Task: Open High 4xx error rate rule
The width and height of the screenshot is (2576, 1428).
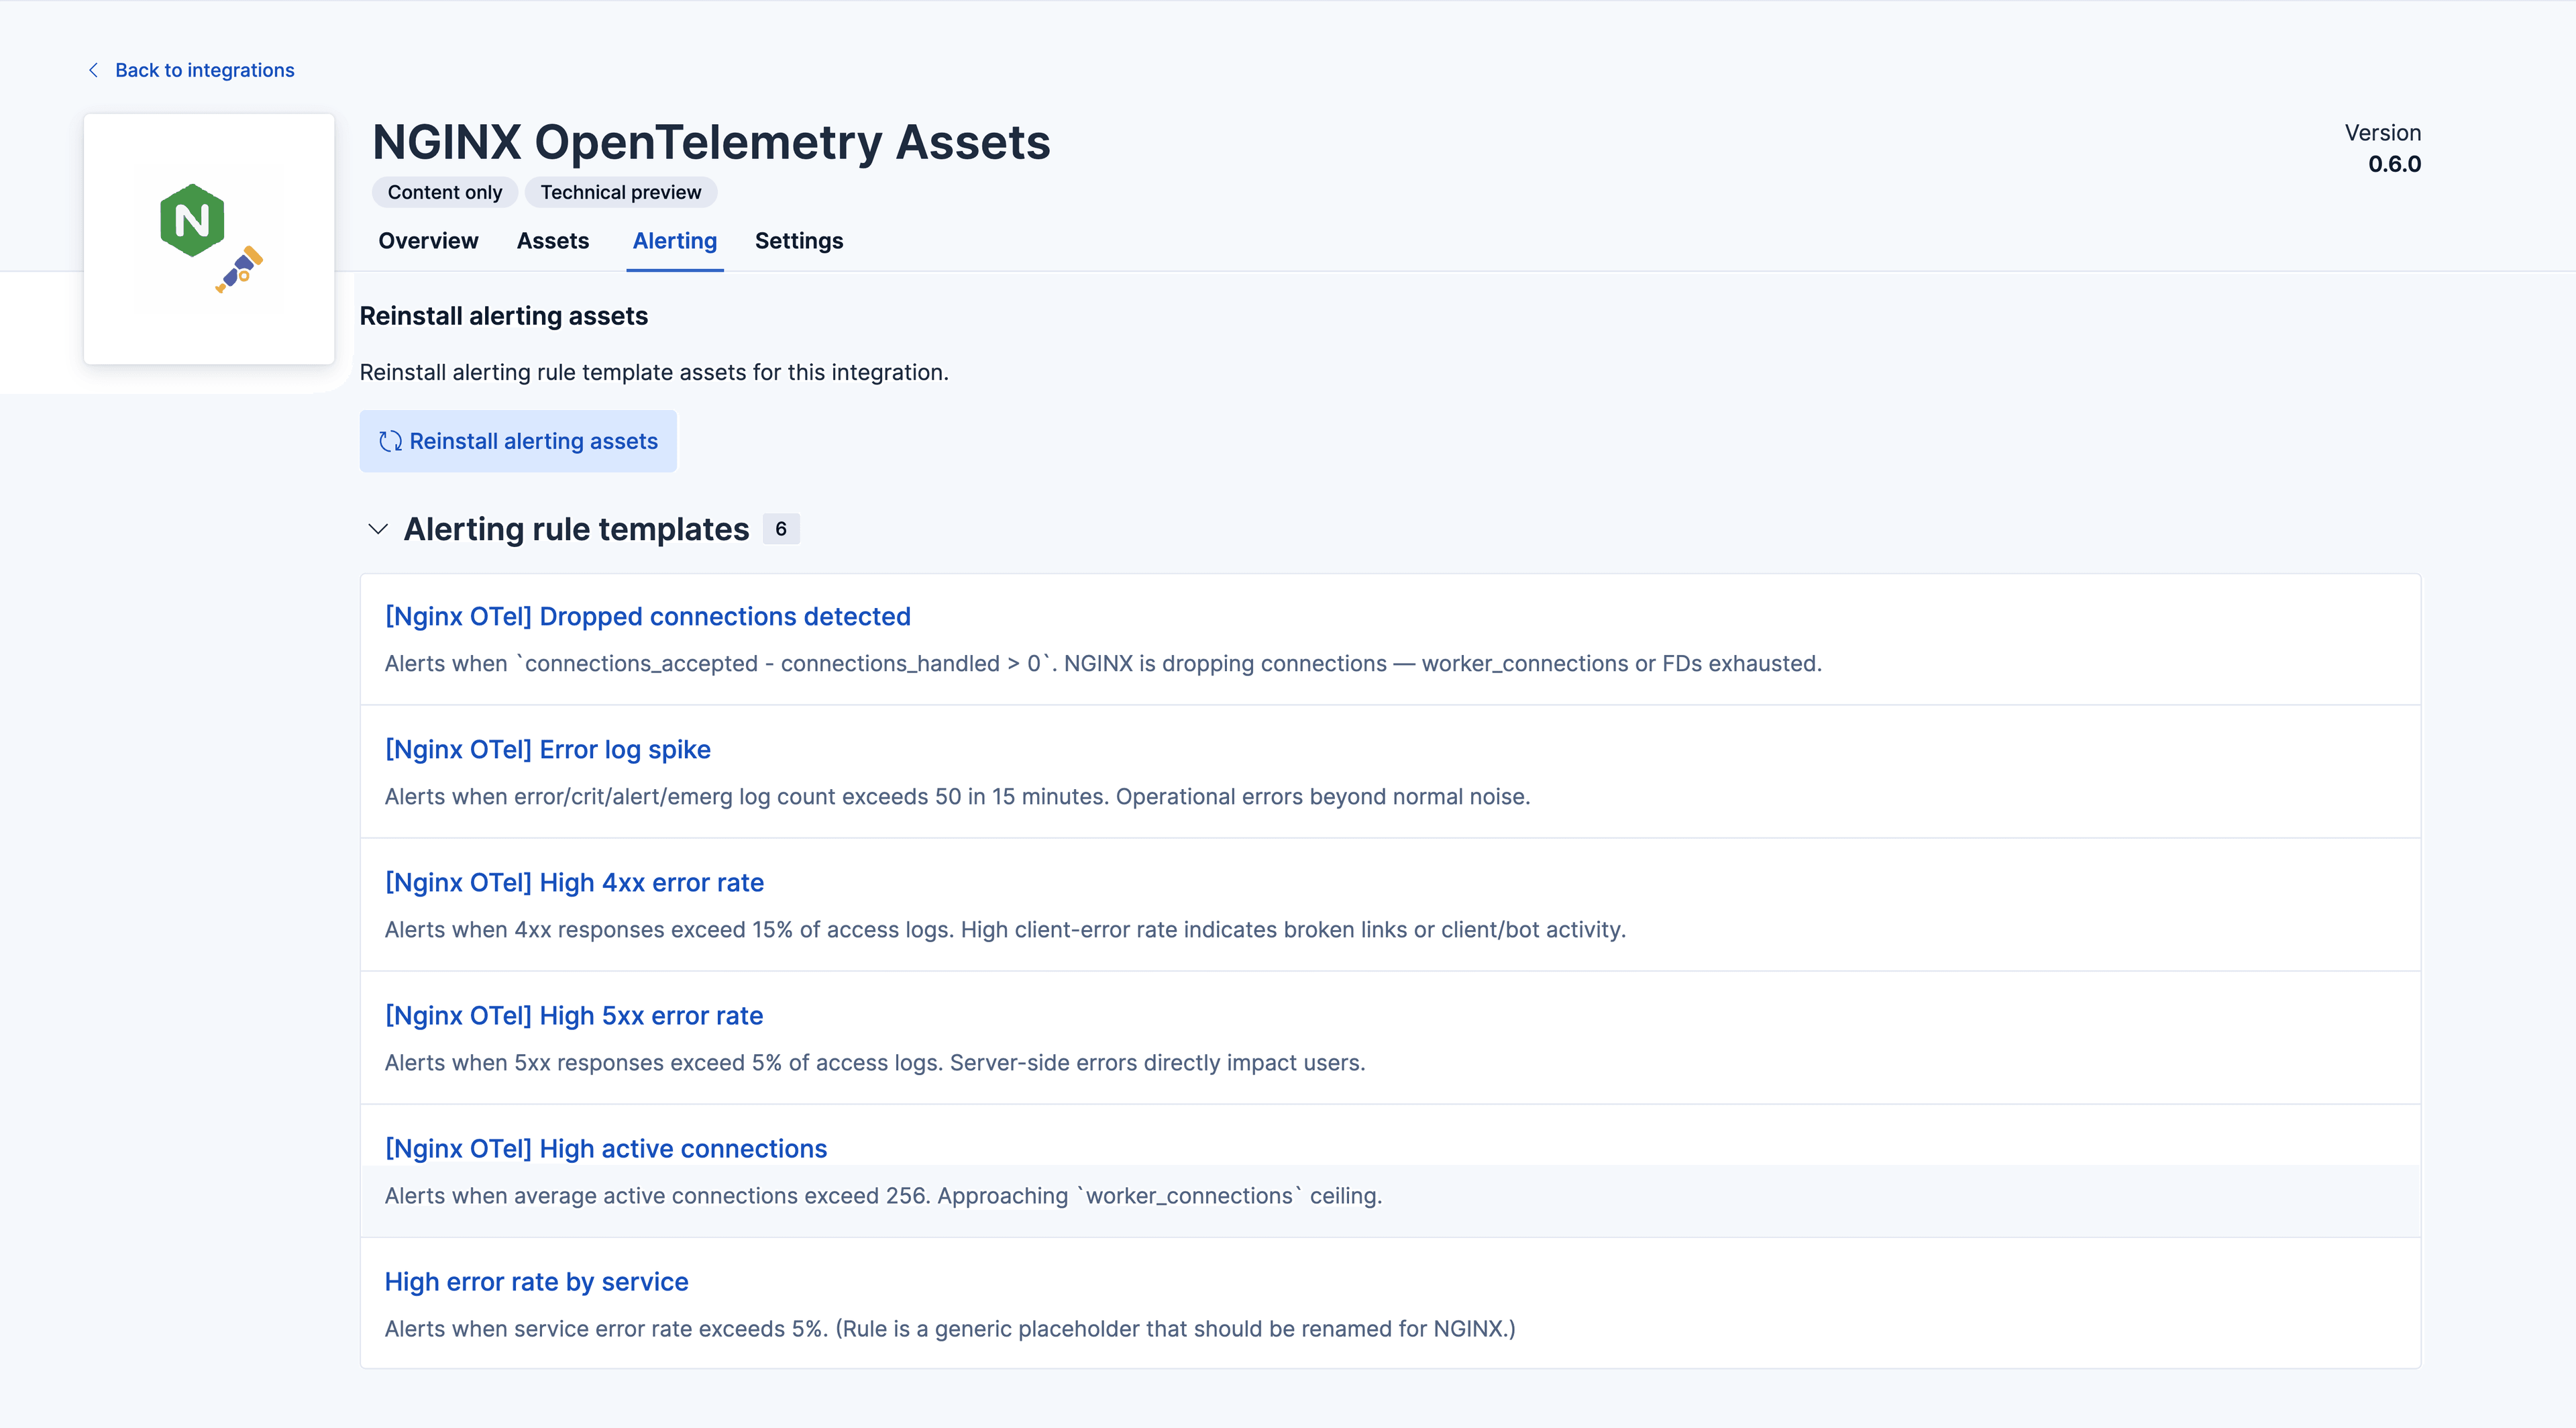Action: coord(574,882)
